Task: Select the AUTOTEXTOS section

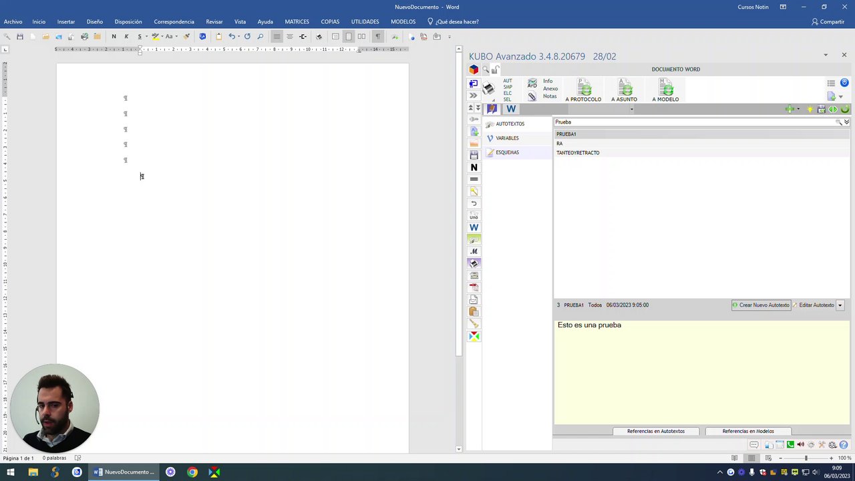Action: click(x=510, y=124)
